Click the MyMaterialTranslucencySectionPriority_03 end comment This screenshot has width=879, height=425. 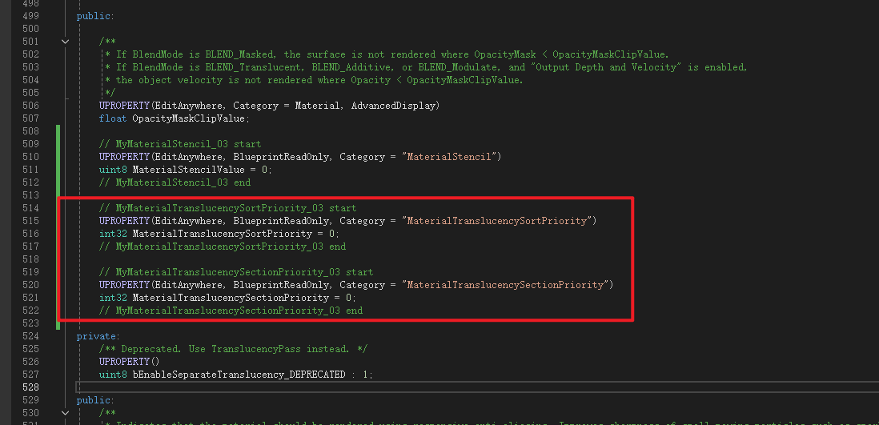(231, 311)
